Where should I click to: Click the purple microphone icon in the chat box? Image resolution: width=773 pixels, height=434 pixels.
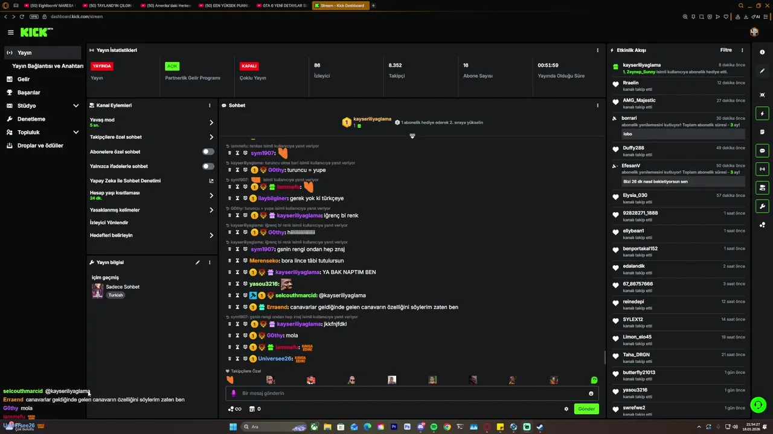(234, 394)
